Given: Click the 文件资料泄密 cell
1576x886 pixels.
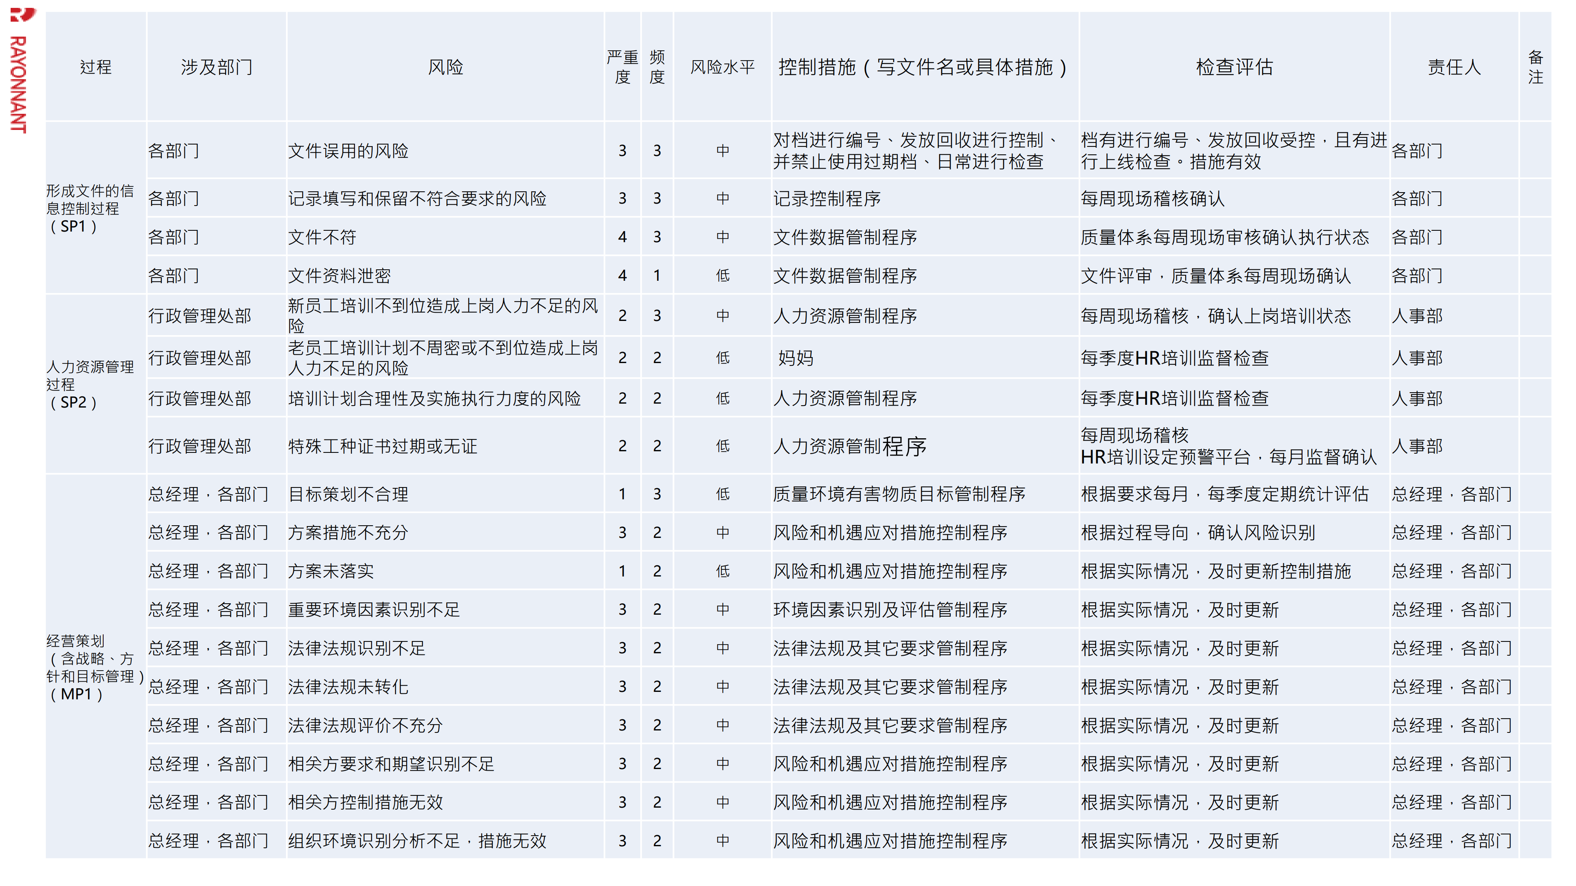Looking at the screenshot, I should click(x=445, y=275).
